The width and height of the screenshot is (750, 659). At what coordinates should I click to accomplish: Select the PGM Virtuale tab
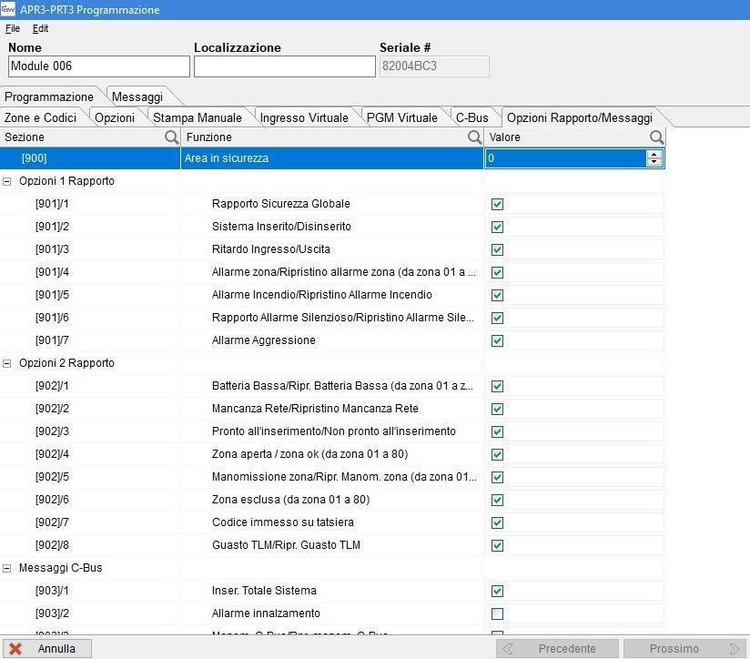coord(401,117)
